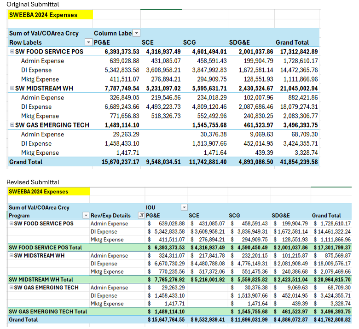Click SDG&E column header in revised table
Screen dimensions: 359x329
281,215
